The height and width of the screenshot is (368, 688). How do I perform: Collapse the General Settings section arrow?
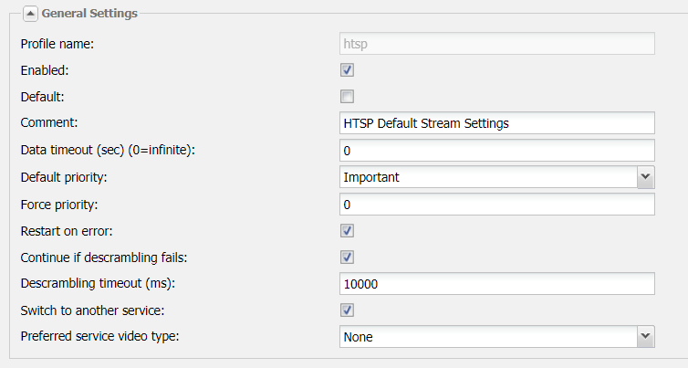[x=30, y=14]
